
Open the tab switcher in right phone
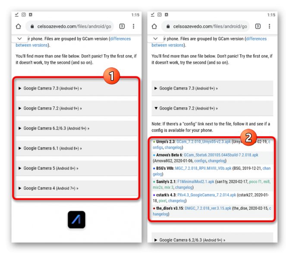click(x=258, y=26)
